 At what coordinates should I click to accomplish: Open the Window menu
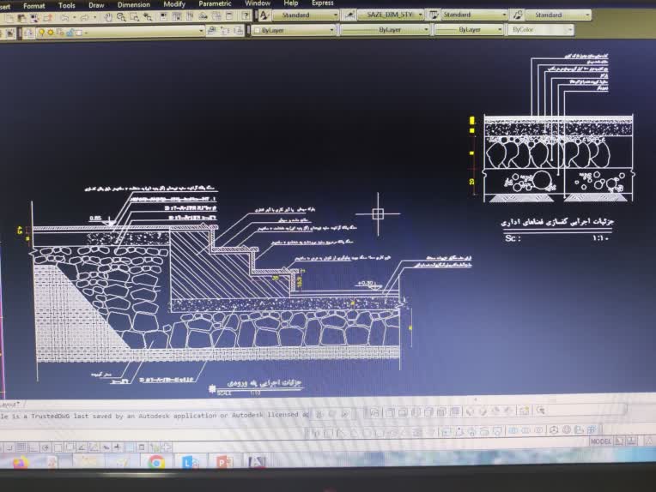(x=258, y=3)
